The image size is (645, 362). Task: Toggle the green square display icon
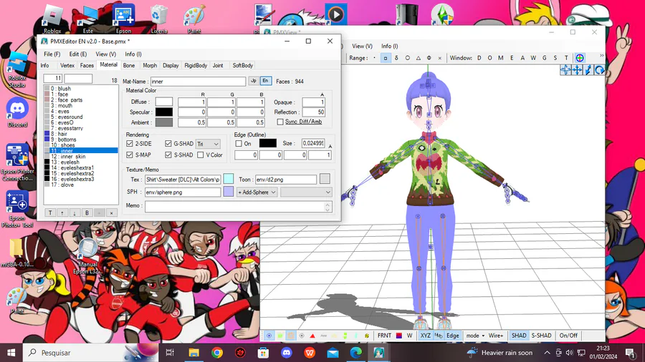coord(280,336)
